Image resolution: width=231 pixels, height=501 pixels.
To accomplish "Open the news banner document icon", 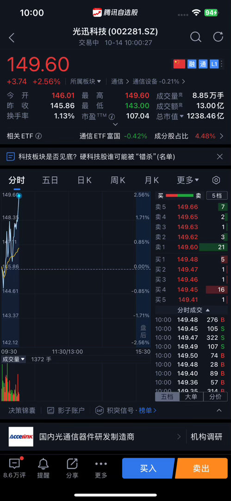I will [x=11, y=157].
